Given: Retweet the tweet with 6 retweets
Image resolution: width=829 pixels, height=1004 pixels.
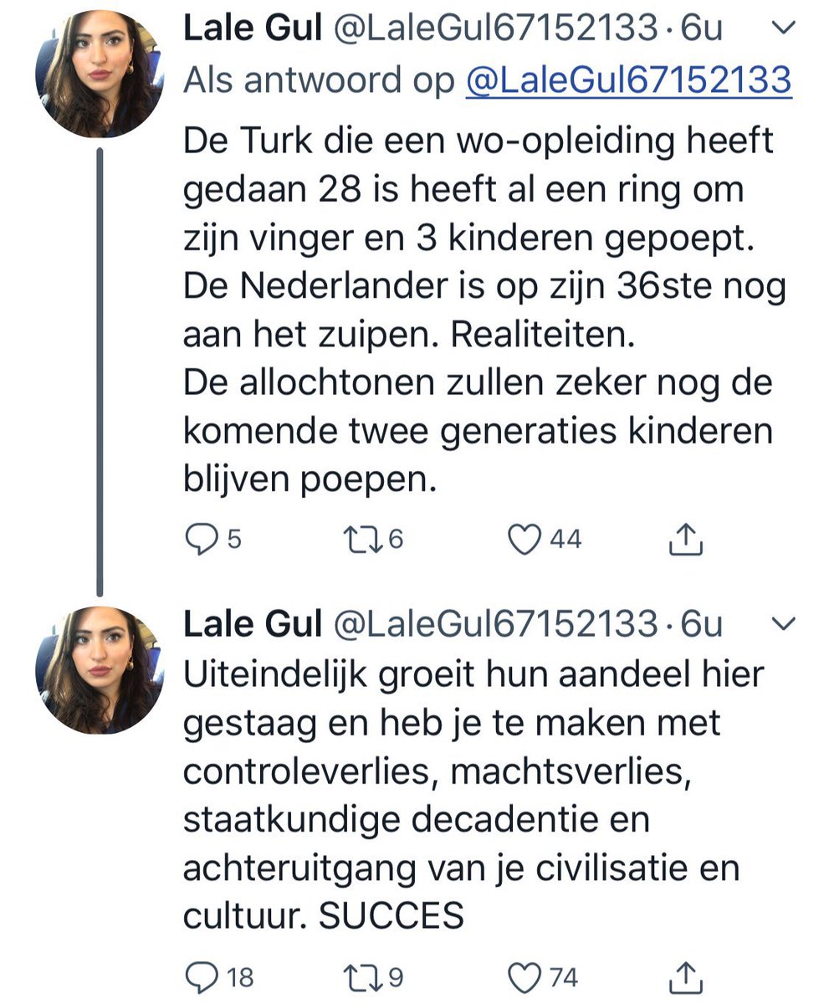Looking at the screenshot, I should (362, 540).
